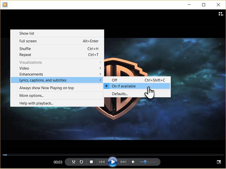The image size is (226, 169).
Task: Turn on repeat with the repeat icon
Action: tap(81, 162)
